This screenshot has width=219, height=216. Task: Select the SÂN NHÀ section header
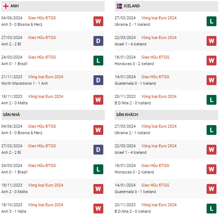(11, 115)
